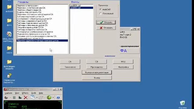Screen dimensions: 194x109
Task: Open the View menu in Camtasia
Action: (17, 93)
